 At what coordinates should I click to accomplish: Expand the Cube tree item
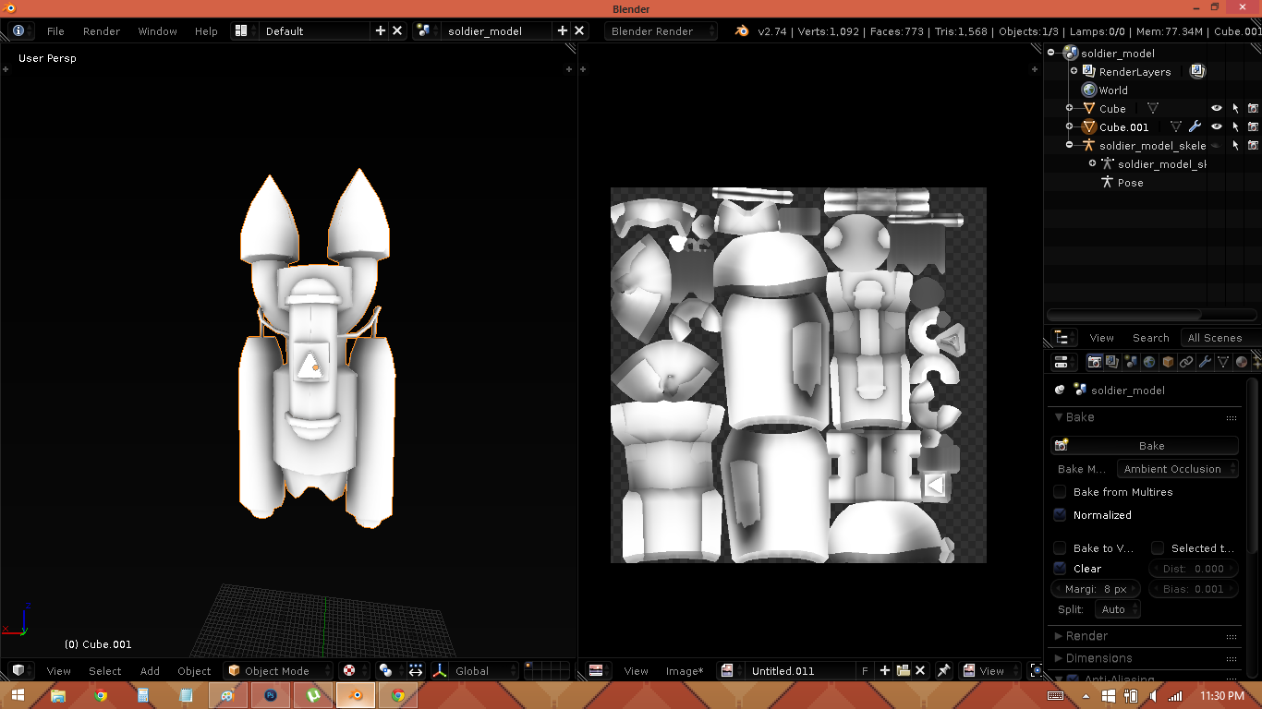[1069, 108]
